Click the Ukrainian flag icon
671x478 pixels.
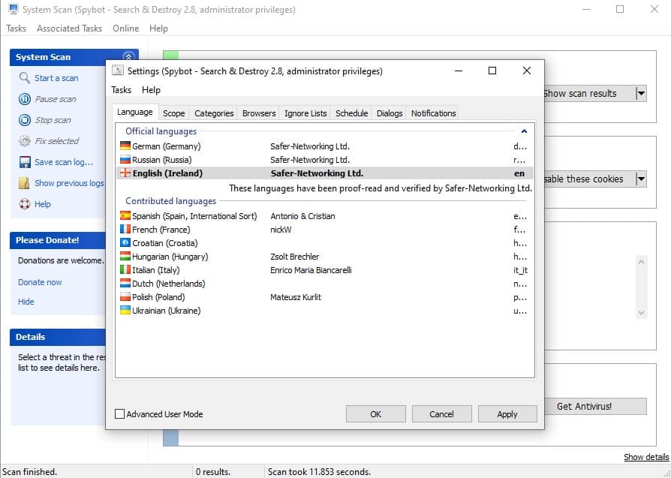pos(125,310)
